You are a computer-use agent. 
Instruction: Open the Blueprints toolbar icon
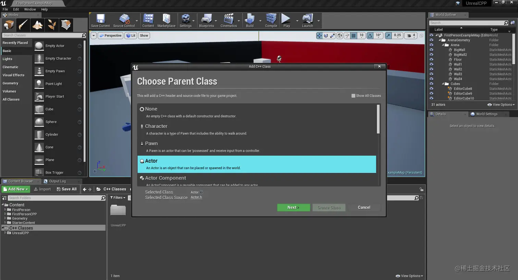(206, 21)
